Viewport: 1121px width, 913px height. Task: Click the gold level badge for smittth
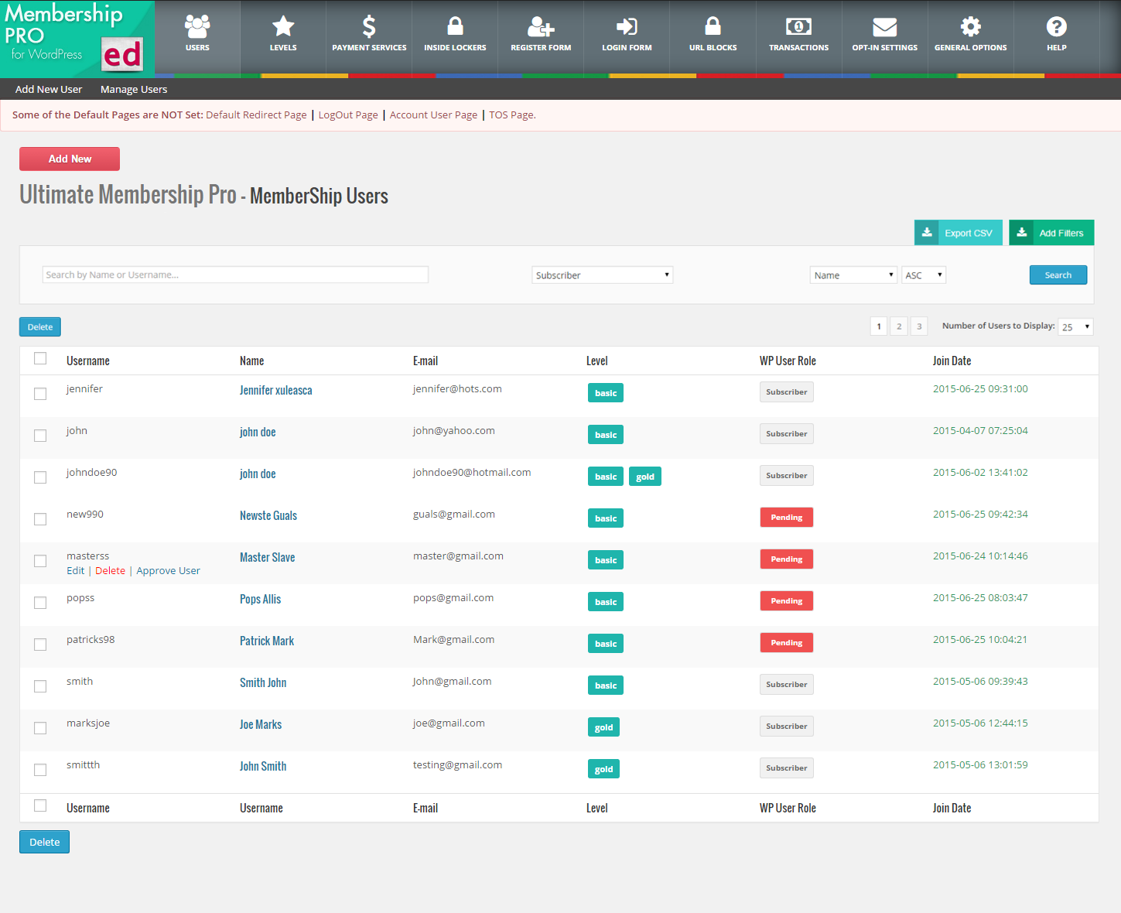[x=603, y=769]
